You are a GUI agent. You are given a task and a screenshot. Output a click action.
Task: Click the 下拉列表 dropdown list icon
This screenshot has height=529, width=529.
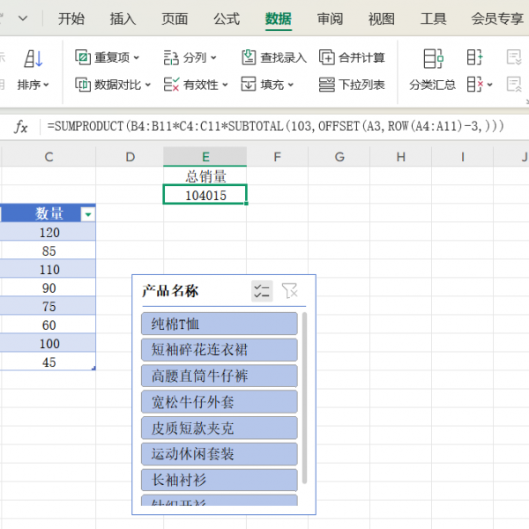[328, 85]
